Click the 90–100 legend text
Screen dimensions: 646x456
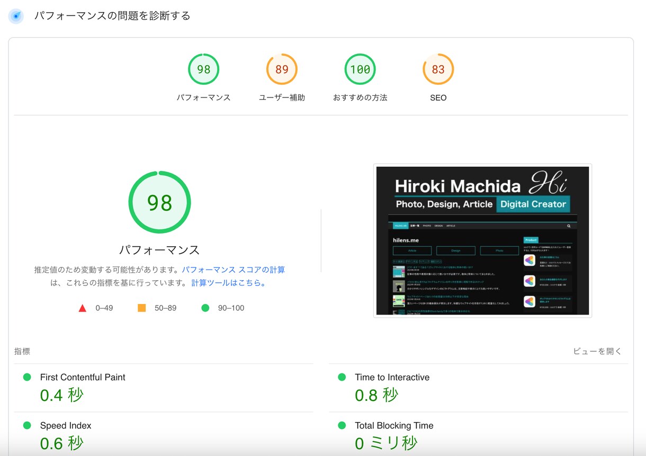click(231, 308)
